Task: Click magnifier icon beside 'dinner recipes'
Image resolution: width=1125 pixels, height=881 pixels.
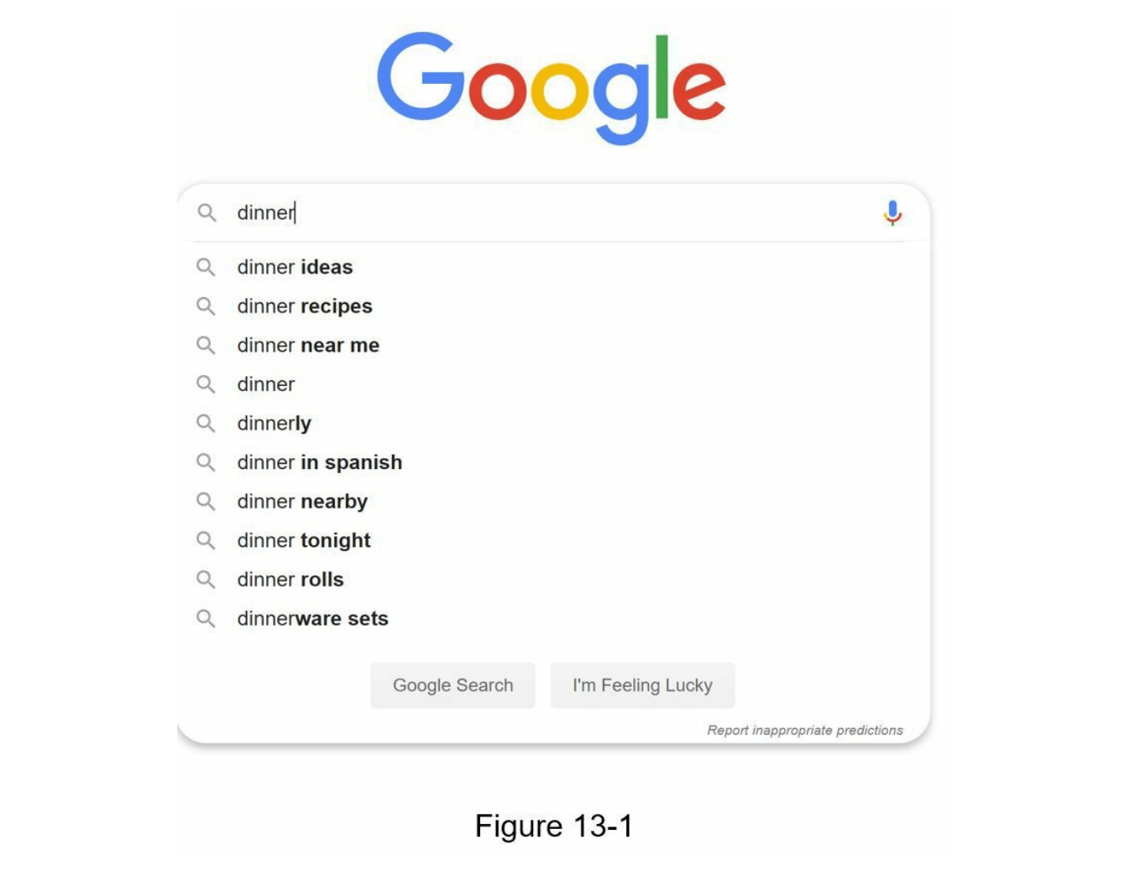Action: click(206, 306)
